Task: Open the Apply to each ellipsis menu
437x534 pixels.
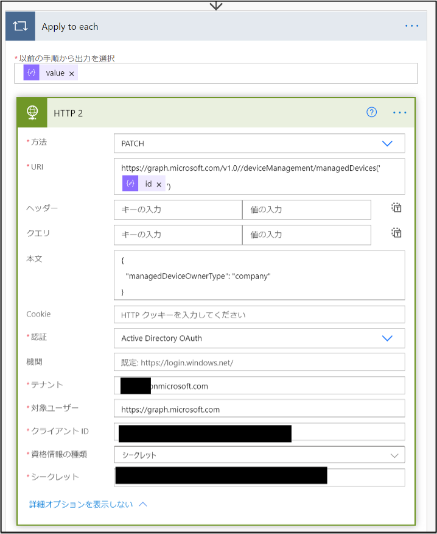Action: click(411, 26)
